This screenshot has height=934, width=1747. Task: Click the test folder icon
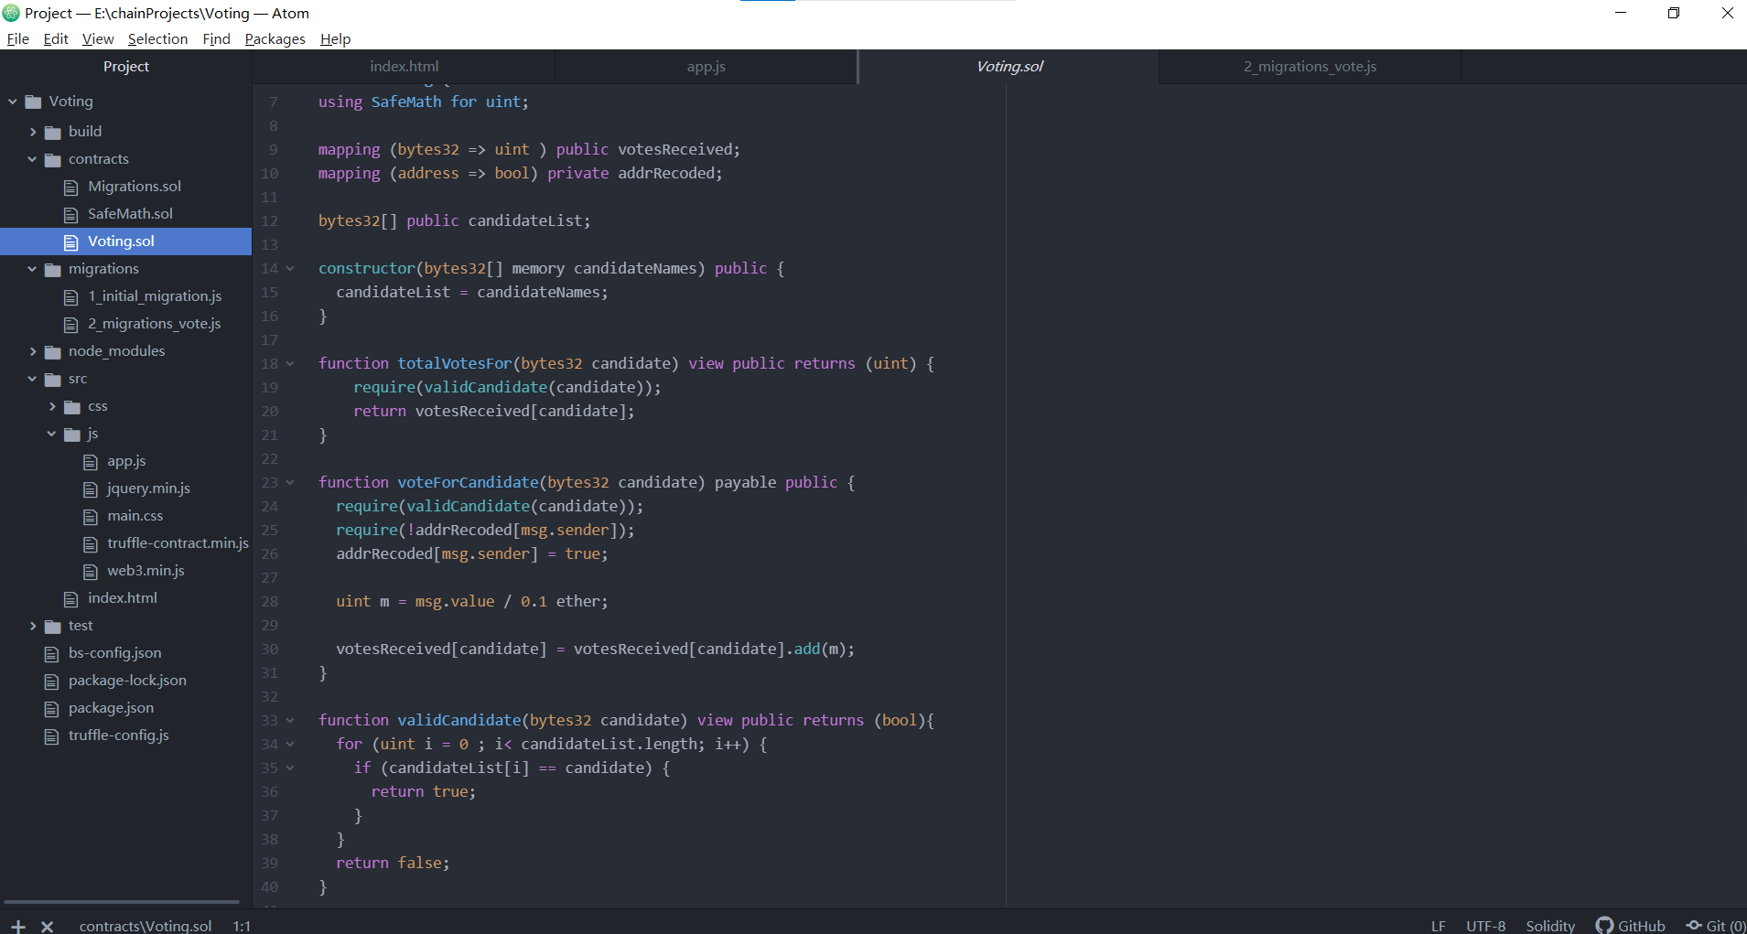click(53, 627)
